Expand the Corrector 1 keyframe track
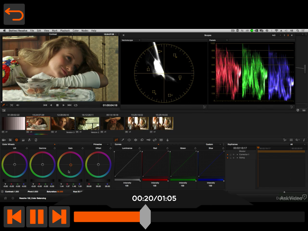The width and height of the screenshot is (308, 231). pos(237,154)
